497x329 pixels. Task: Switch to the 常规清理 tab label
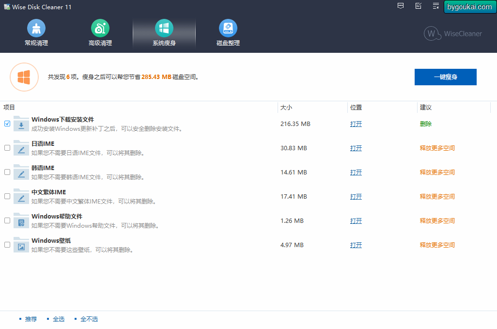tap(36, 43)
